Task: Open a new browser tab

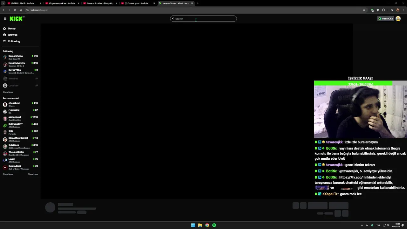Action: pyautogui.click(x=197, y=3)
